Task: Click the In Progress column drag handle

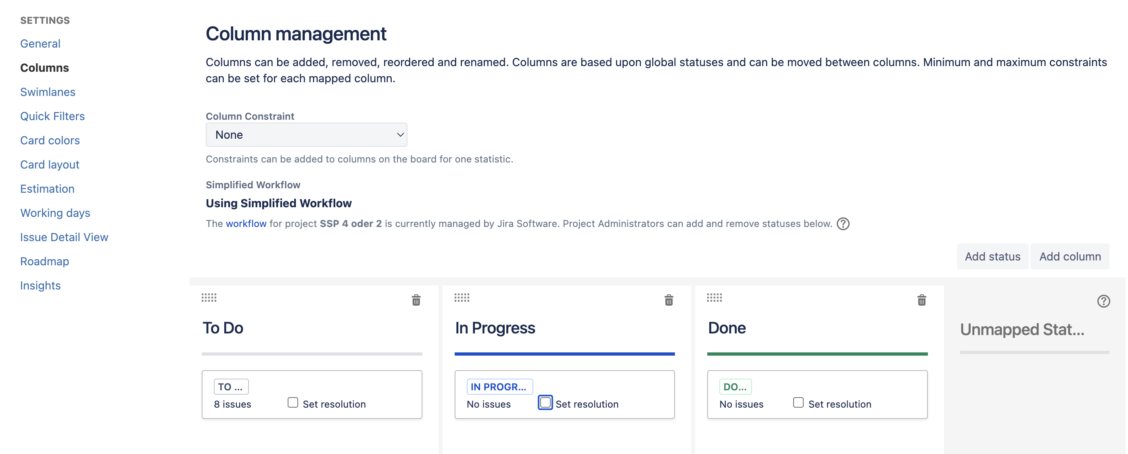Action: tap(462, 298)
